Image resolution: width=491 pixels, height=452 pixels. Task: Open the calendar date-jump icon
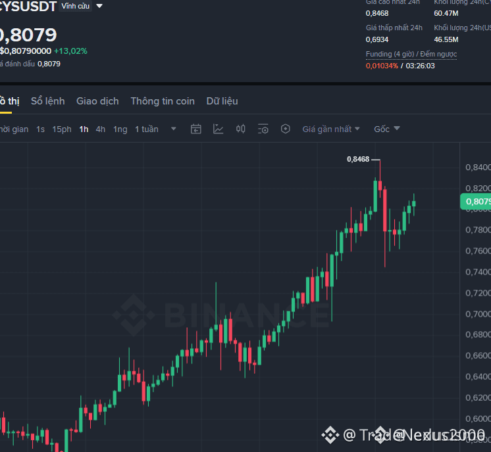pyautogui.click(x=195, y=129)
